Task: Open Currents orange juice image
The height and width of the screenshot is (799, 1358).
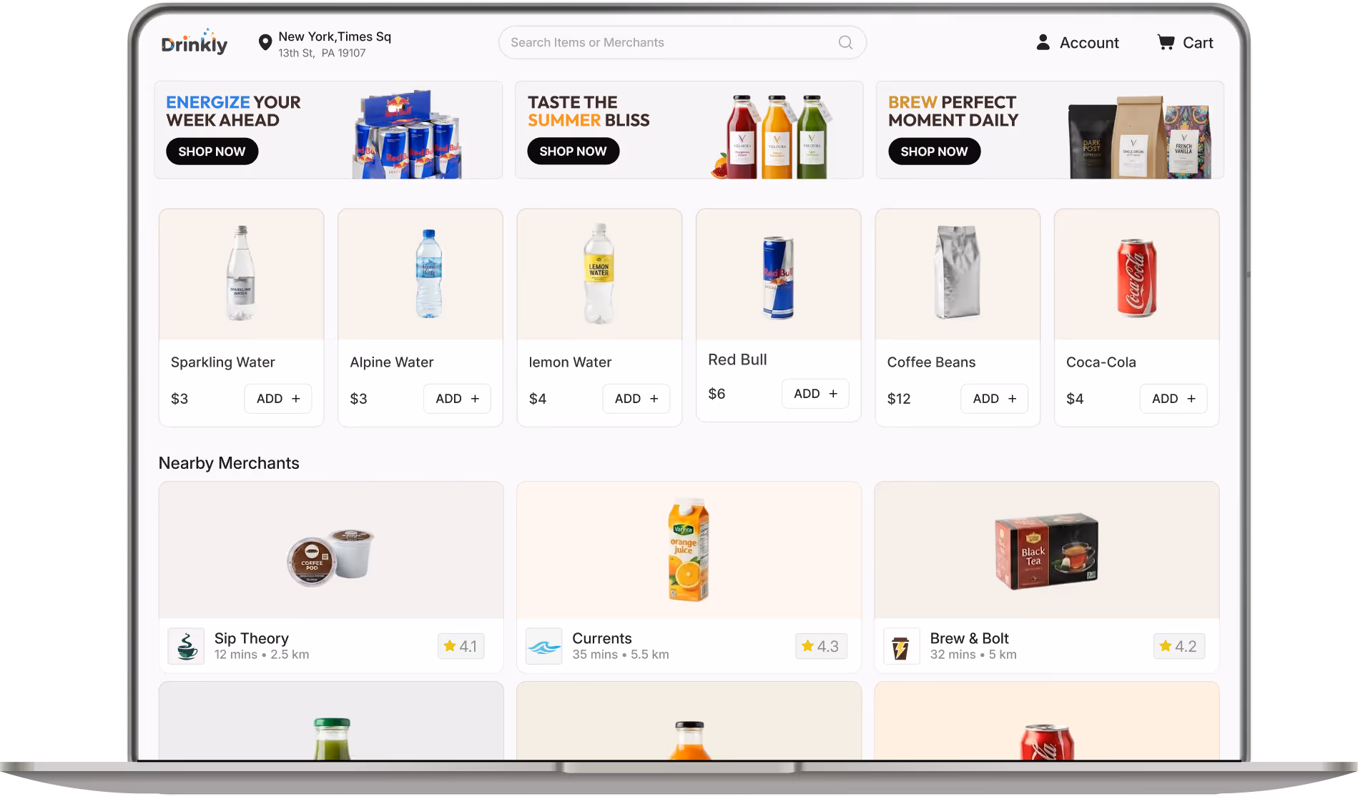Action: pyautogui.click(x=689, y=550)
